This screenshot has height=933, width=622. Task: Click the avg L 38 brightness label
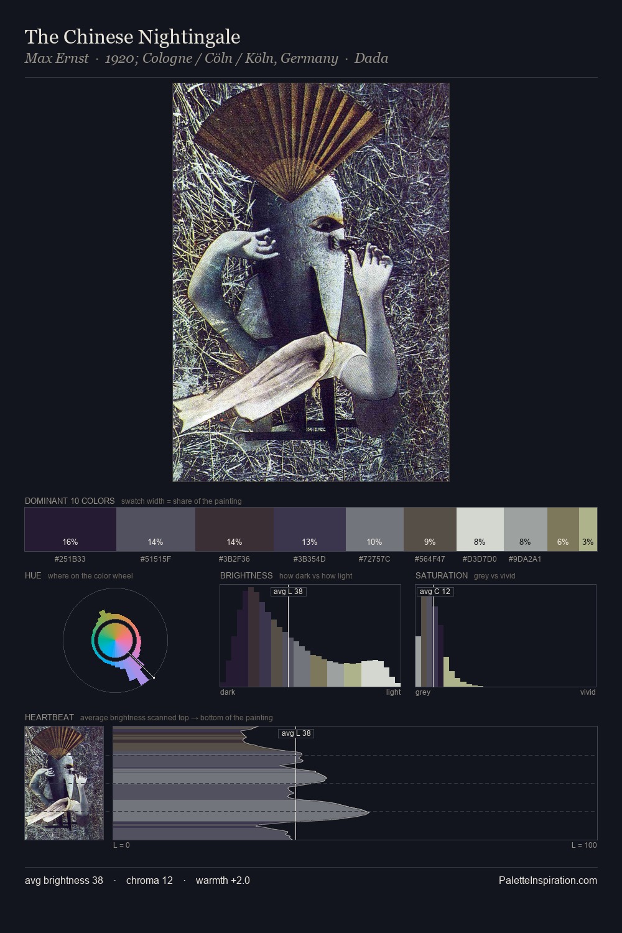tap(288, 592)
